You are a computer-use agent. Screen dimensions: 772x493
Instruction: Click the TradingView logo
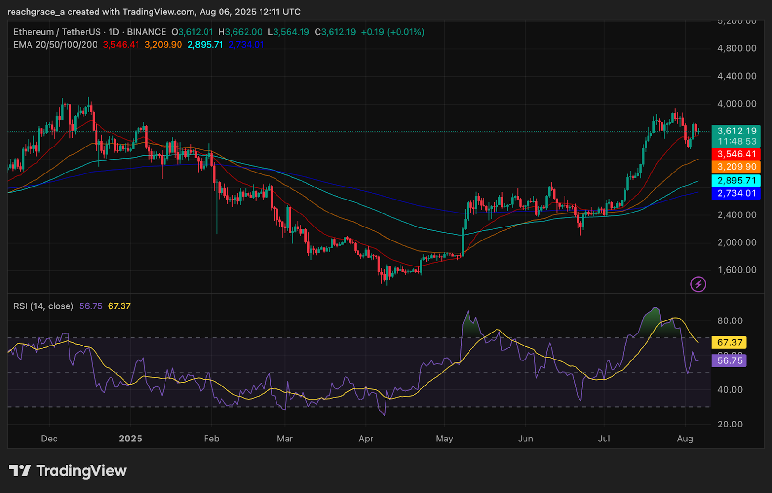(x=69, y=471)
